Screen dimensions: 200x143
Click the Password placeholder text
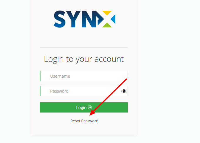59,91
